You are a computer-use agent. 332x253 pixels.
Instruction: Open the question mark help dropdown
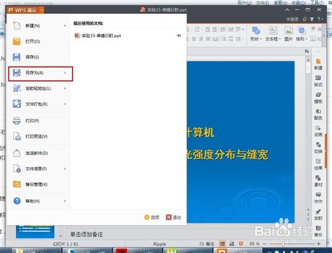[320, 19]
